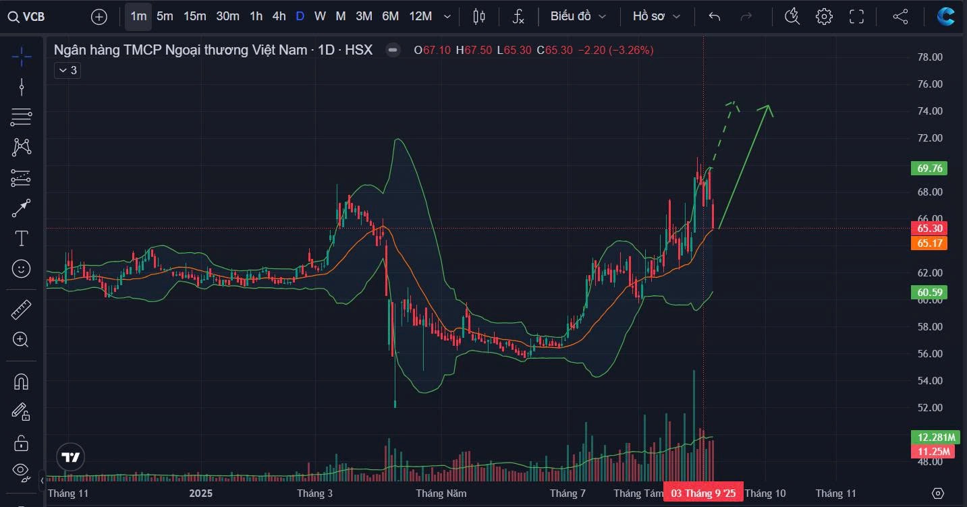Change the candlestick chart type
The width and height of the screenshot is (967, 507).
click(479, 17)
